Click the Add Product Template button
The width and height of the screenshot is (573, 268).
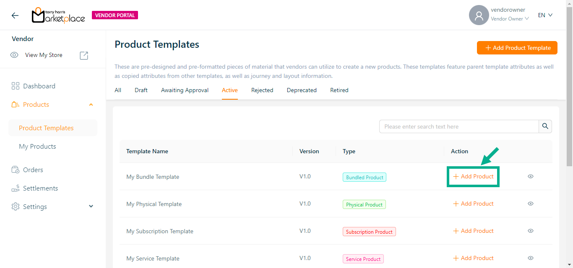[x=517, y=48]
